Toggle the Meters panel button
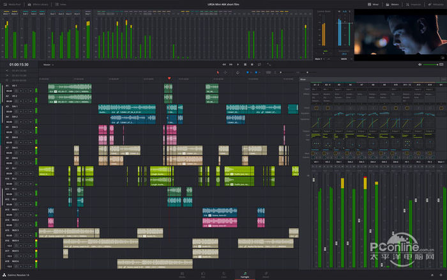 point(395,4)
